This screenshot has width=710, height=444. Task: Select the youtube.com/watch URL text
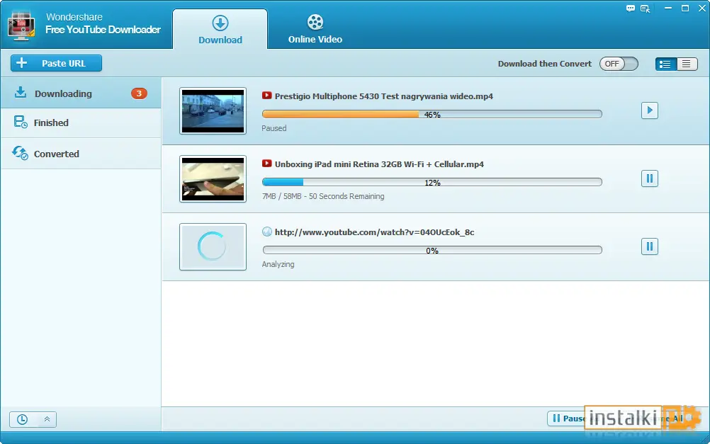click(x=374, y=232)
